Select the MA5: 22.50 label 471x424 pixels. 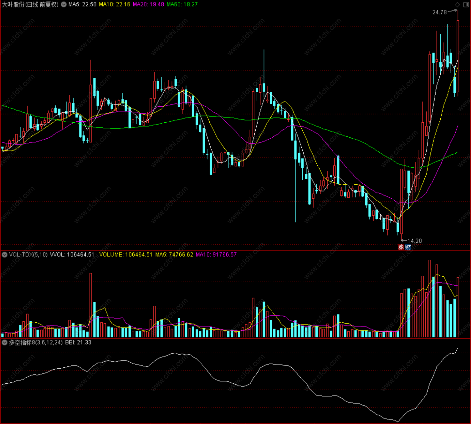(x=83, y=4)
